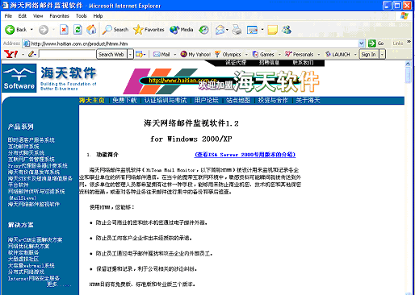Click the Edit page toolbar icon
Screen dimensions: 415x295
point(252,30)
